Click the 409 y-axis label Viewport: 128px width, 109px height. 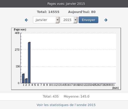pos(17,33)
